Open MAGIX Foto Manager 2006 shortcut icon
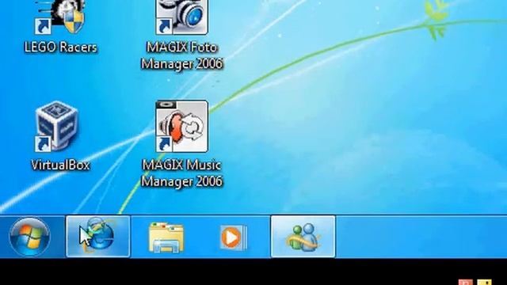 pyautogui.click(x=181, y=17)
